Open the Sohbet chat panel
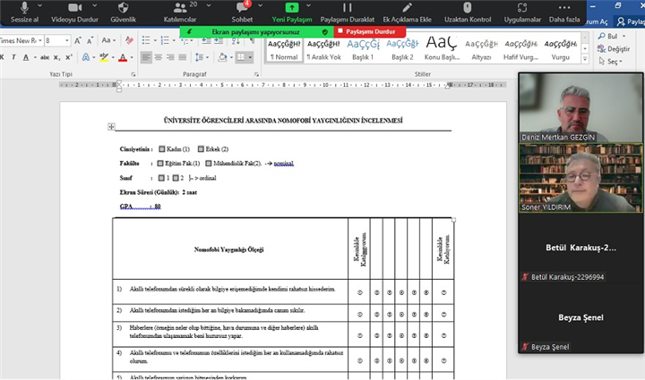The height and width of the screenshot is (380, 645). coord(242,13)
